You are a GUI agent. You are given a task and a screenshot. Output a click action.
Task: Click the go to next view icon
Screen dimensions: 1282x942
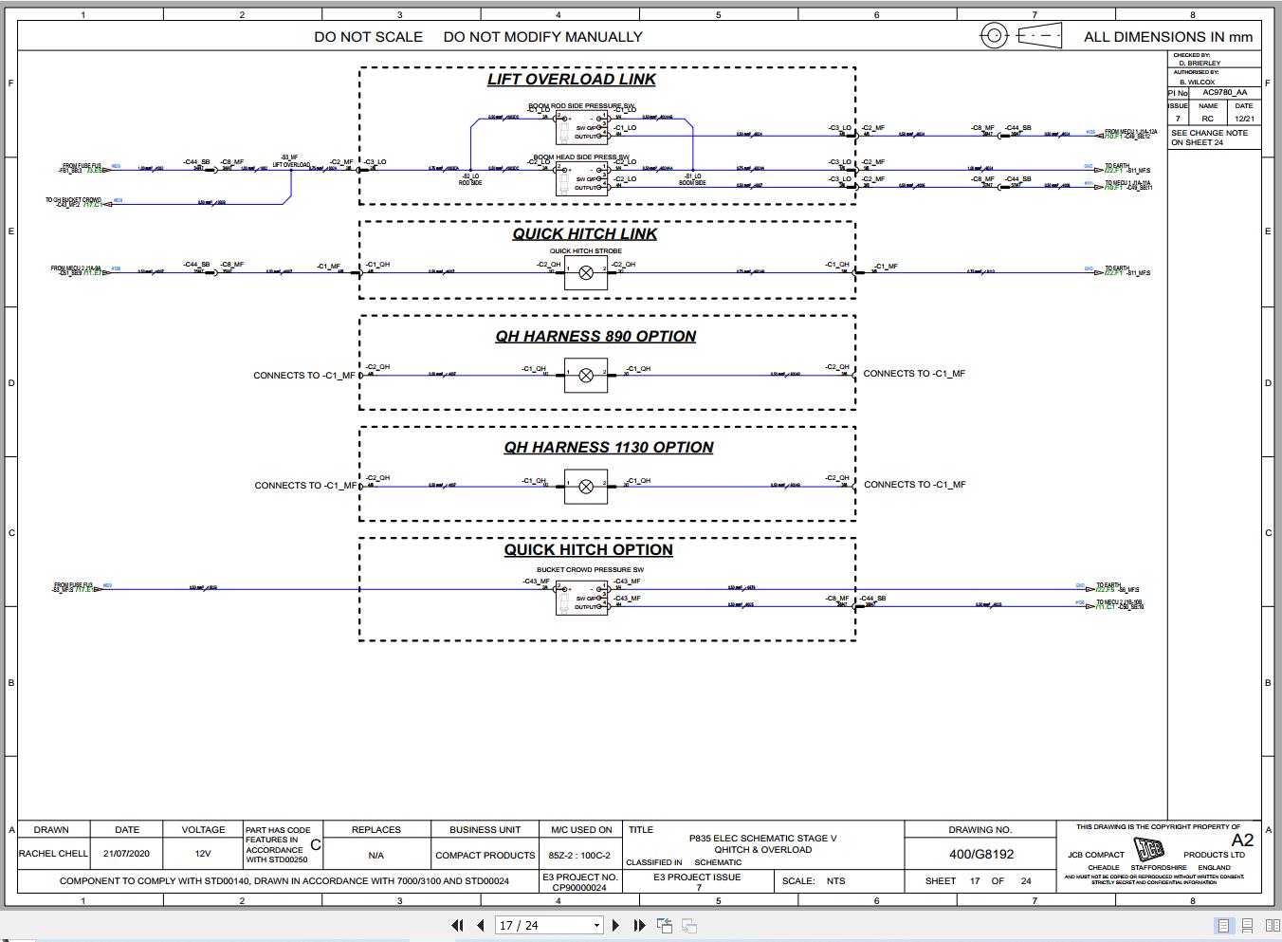(689, 925)
